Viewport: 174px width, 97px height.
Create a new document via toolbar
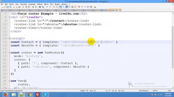pyautogui.click(x=2, y=7)
